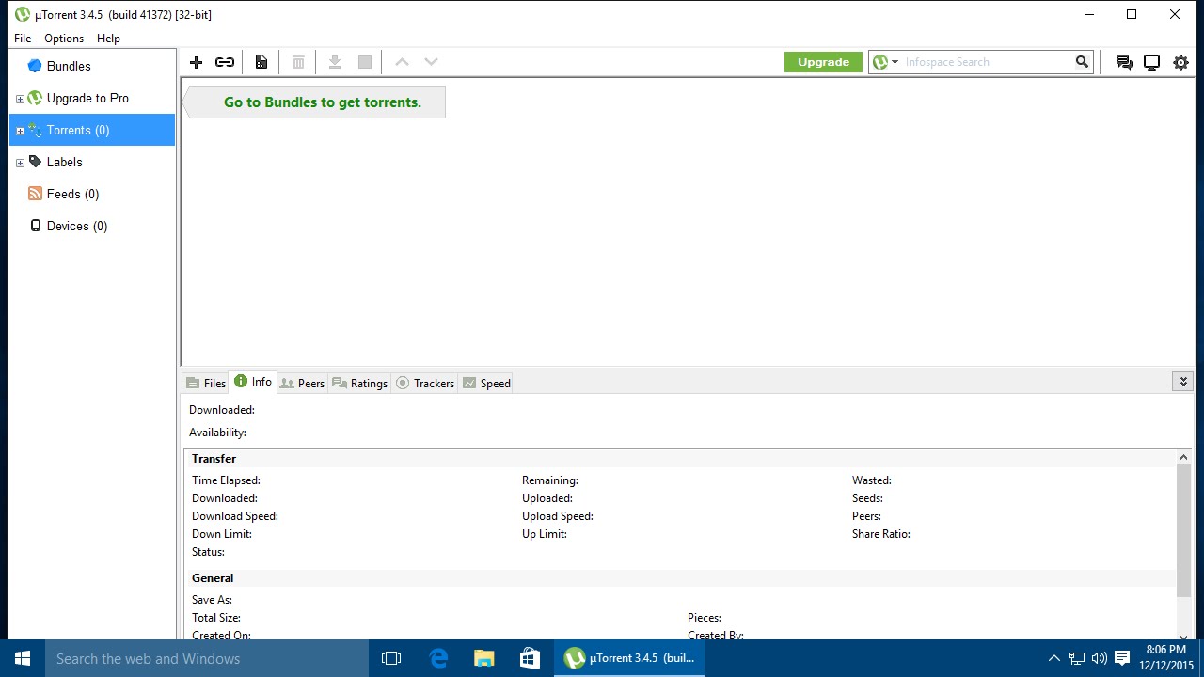Expand the Torrents tree node

click(20, 131)
